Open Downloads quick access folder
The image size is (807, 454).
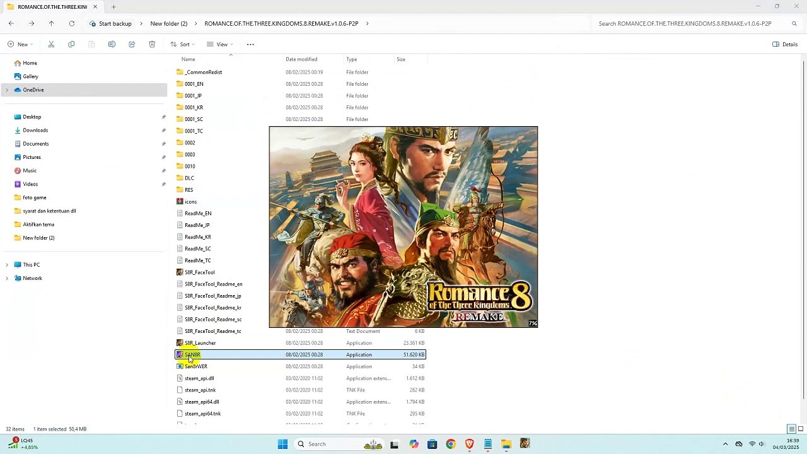click(x=35, y=130)
